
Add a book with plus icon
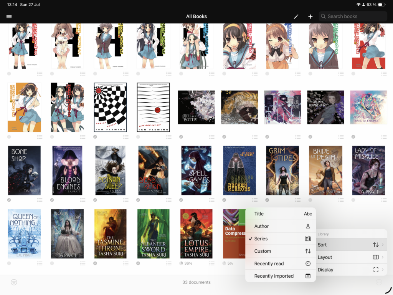[x=310, y=17]
